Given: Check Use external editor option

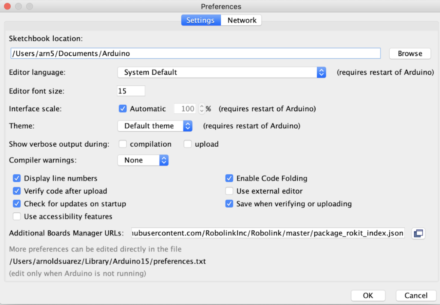Looking at the screenshot, I should pos(229,191).
